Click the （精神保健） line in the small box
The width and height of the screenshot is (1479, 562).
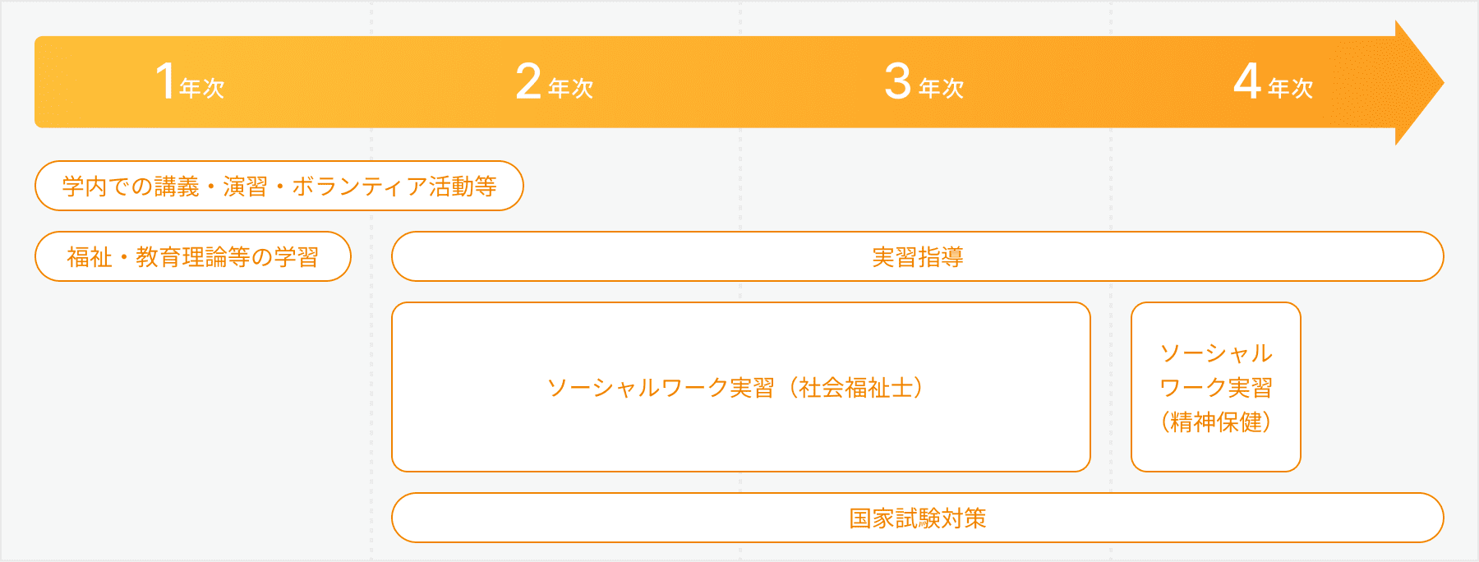[x=1216, y=422]
